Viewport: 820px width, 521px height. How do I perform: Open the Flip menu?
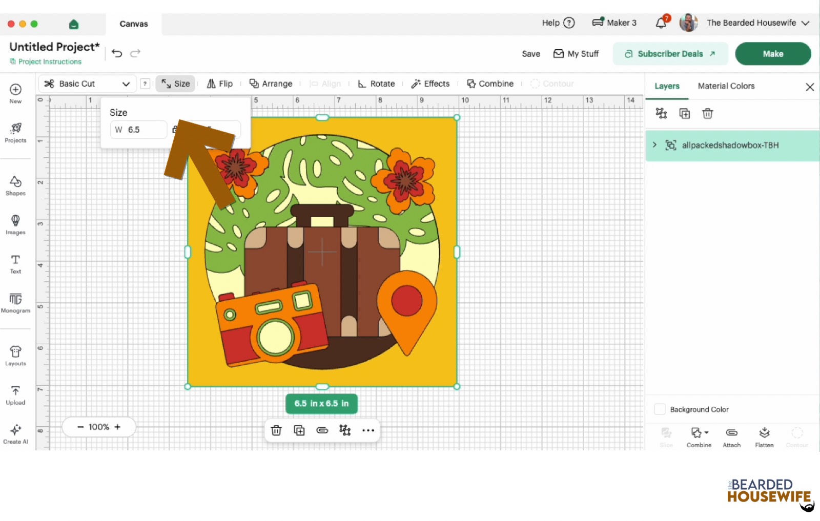pos(219,84)
